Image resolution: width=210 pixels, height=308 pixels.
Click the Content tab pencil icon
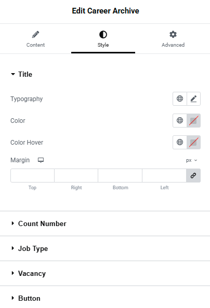click(x=36, y=35)
